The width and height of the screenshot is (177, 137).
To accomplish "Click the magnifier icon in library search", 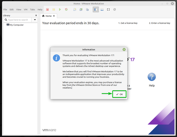I will click(6, 20).
